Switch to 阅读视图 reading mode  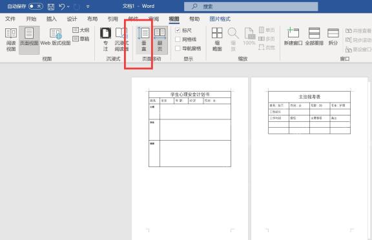(x=11, y=39)
